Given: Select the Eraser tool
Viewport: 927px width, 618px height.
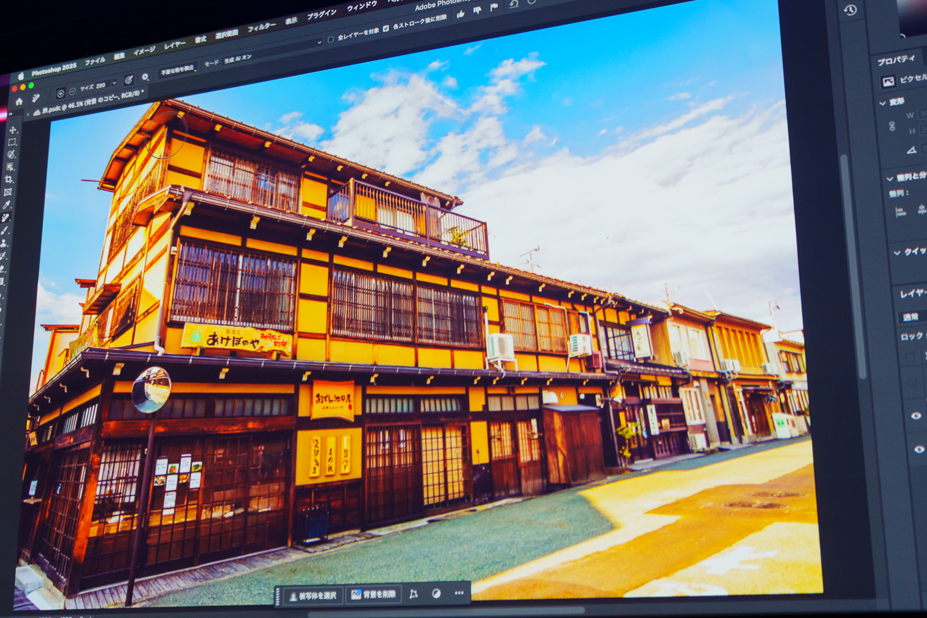Looking at the screenshot, I should click(2, 269).
